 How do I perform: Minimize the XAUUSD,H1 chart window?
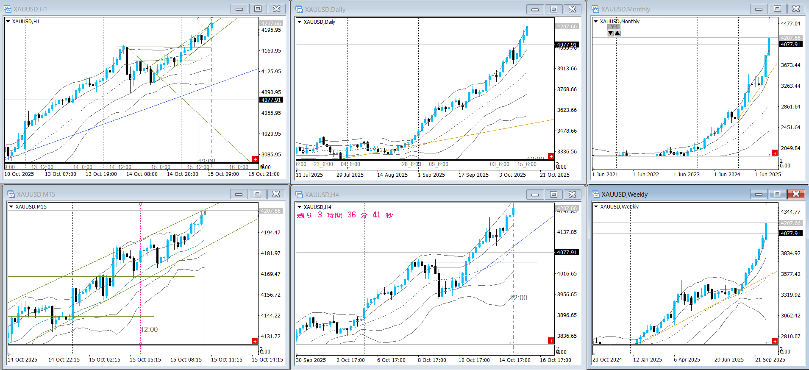(239, 9)
